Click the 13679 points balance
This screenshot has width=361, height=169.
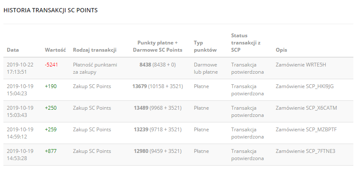pos(140,86)
